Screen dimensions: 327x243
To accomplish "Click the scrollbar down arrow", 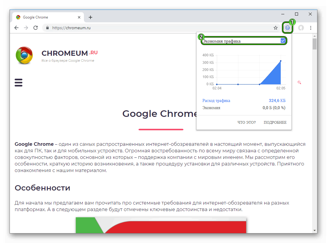I will click(314, 230).
